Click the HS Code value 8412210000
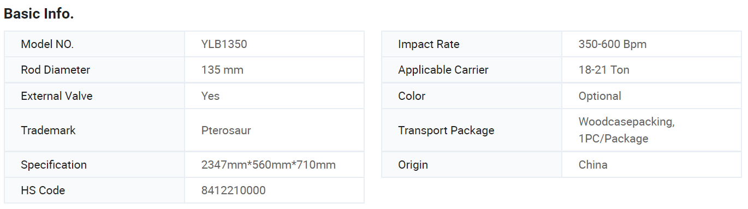Image resolution: width=748 pixels, height=209 pixels. pyautogui.click(x=233, y=190)
